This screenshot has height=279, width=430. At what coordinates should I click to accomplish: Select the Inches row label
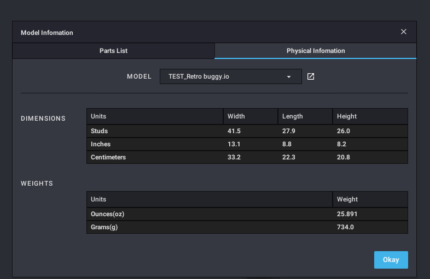[x=101, y=144]
